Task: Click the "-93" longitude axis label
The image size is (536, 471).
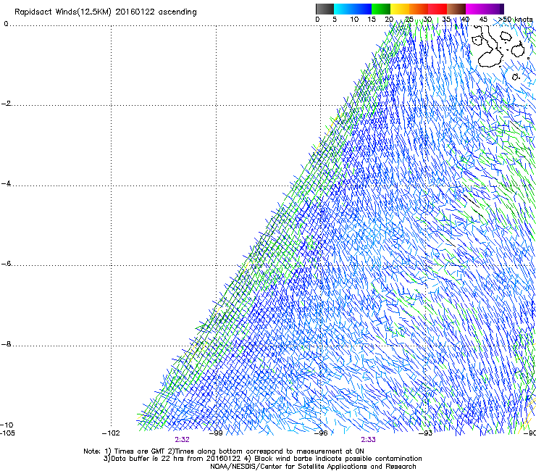Action: [426, 433]
